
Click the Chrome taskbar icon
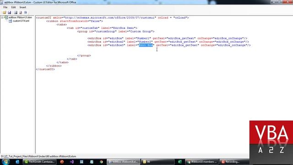101,162
